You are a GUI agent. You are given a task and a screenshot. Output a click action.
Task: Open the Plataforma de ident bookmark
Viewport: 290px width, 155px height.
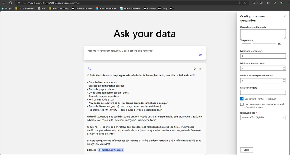click(83, 8)
